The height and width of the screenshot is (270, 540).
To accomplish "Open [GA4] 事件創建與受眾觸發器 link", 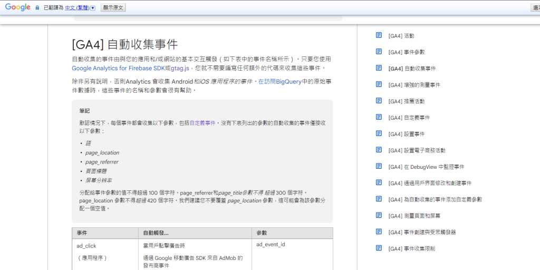I will 422,232.
